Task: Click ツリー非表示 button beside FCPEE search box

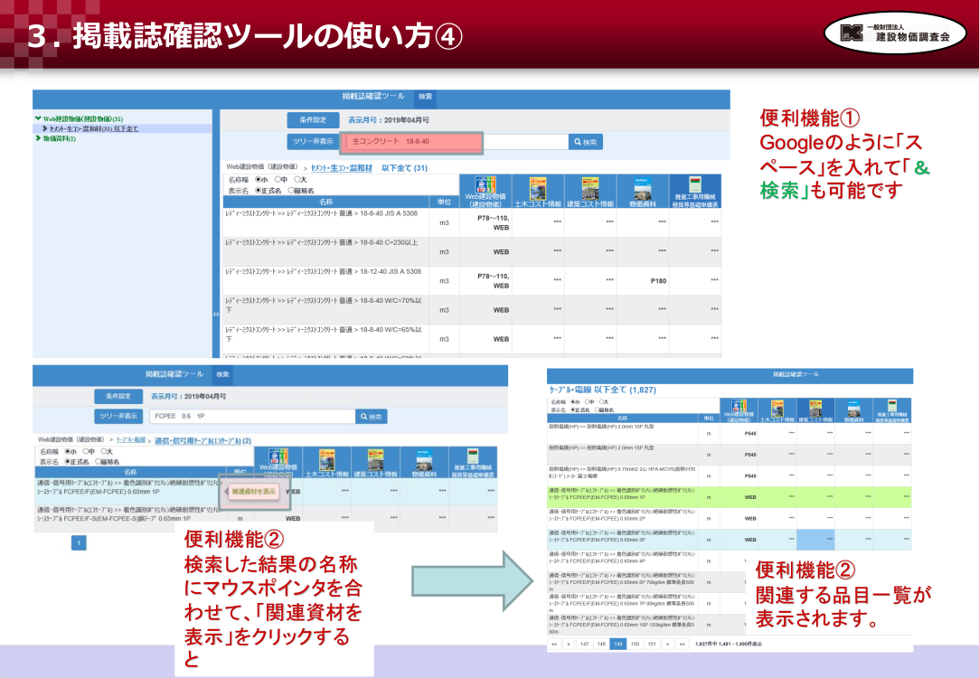Action: coord(118,417)
